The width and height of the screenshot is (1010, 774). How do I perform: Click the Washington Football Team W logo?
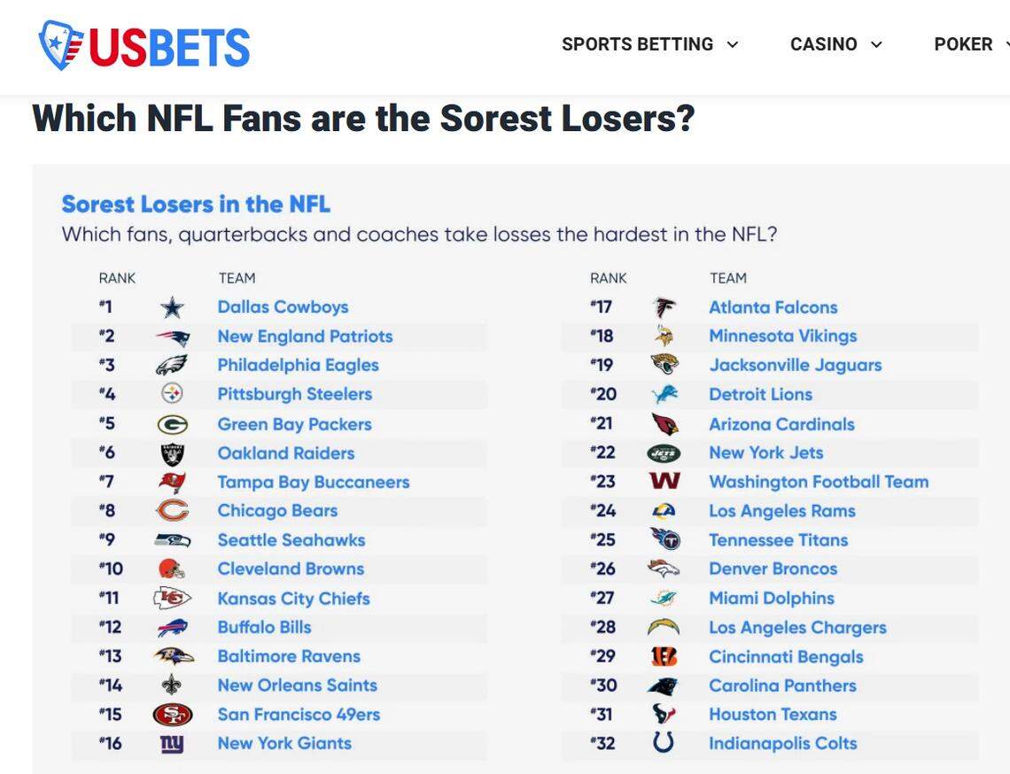(663, 481)
